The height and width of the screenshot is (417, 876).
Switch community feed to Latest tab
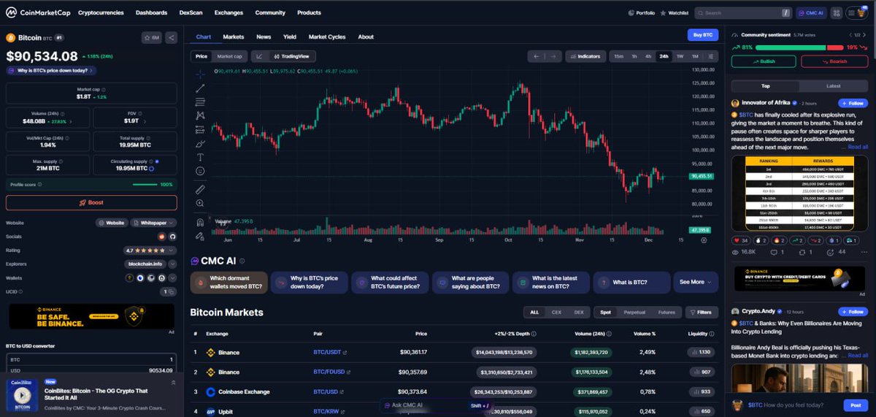833,86
